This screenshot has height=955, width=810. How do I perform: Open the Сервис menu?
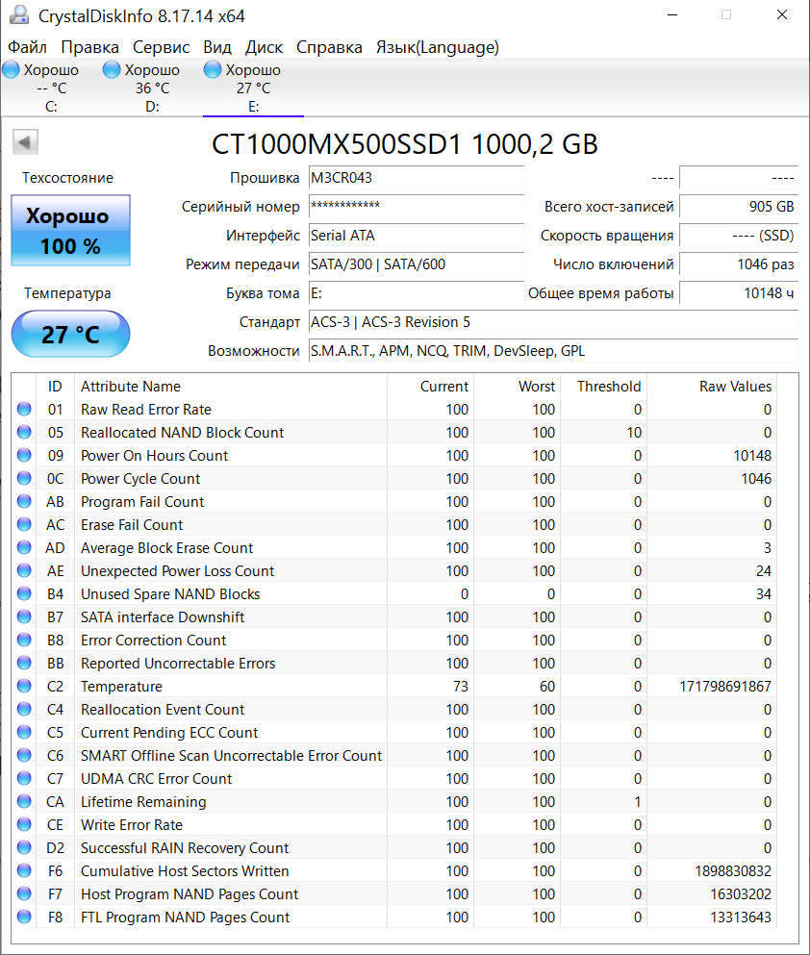coord(161,47)
